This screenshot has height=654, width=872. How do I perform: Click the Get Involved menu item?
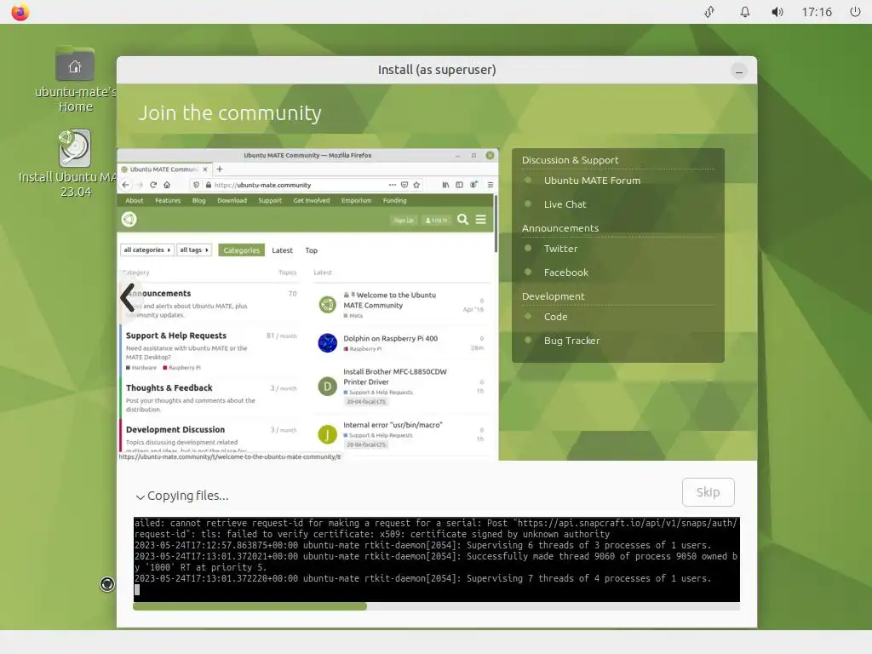click(312, 201)
